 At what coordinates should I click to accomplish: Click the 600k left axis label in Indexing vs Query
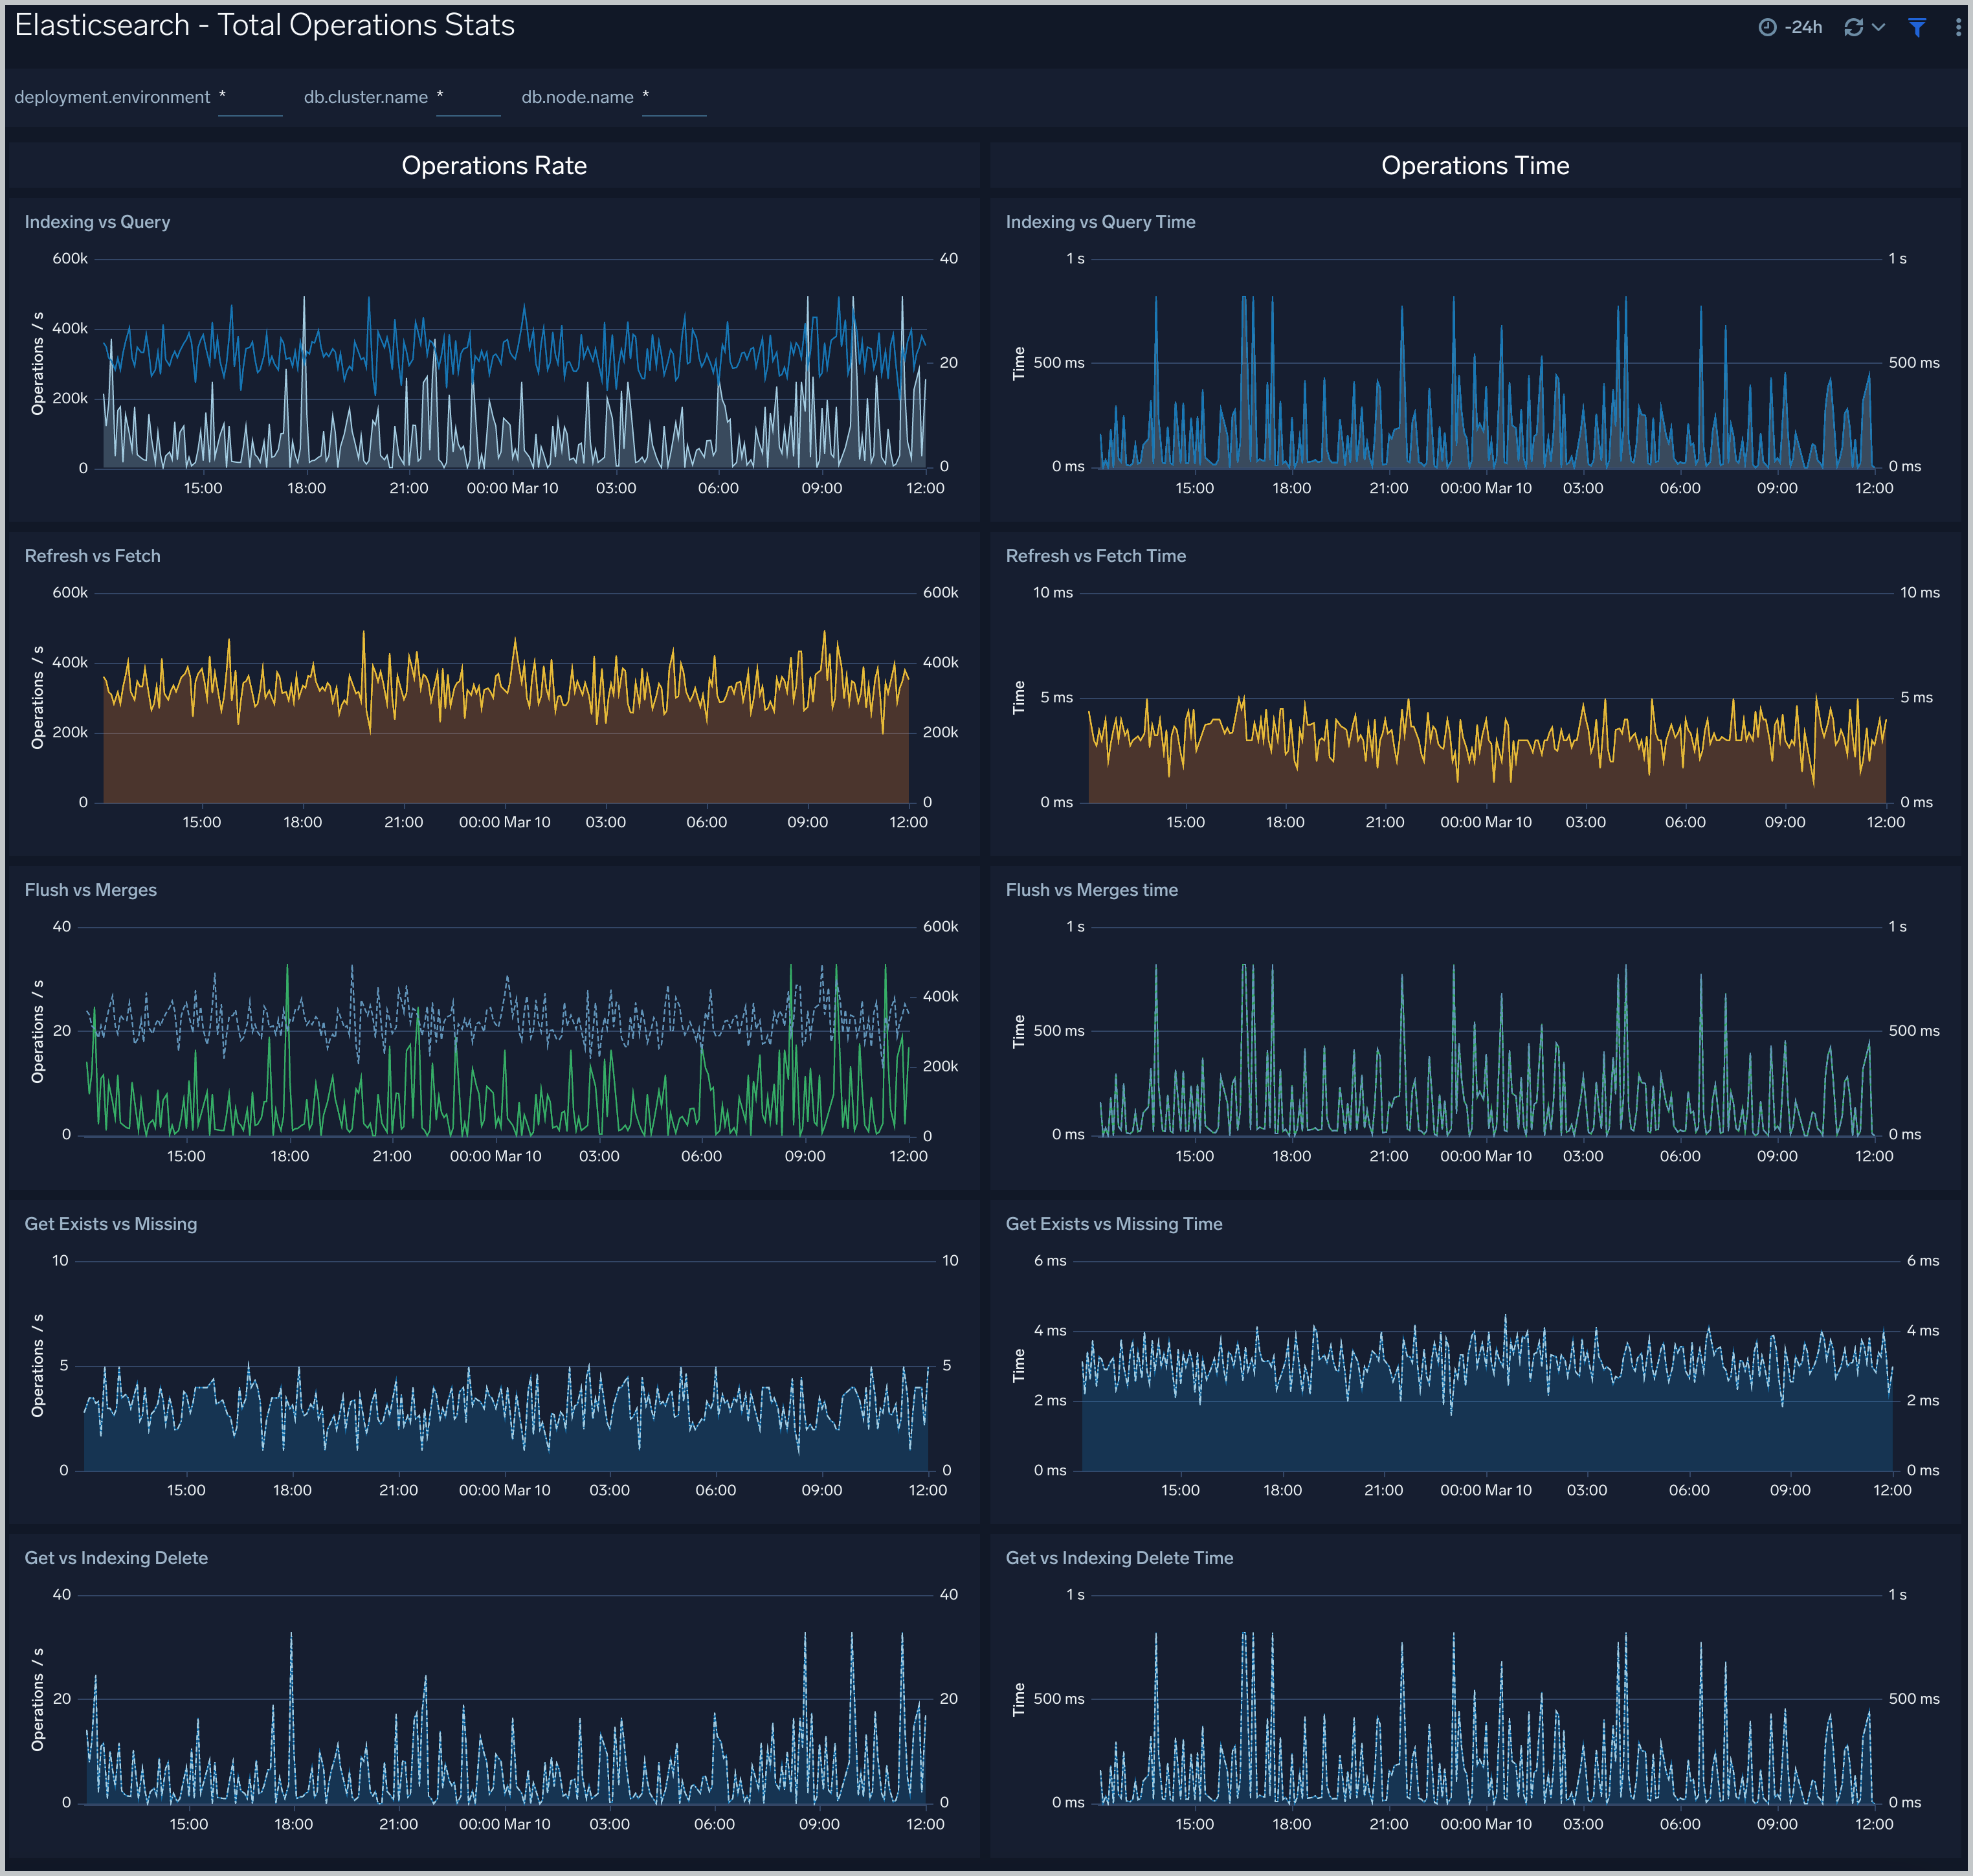tap(70, 259)
